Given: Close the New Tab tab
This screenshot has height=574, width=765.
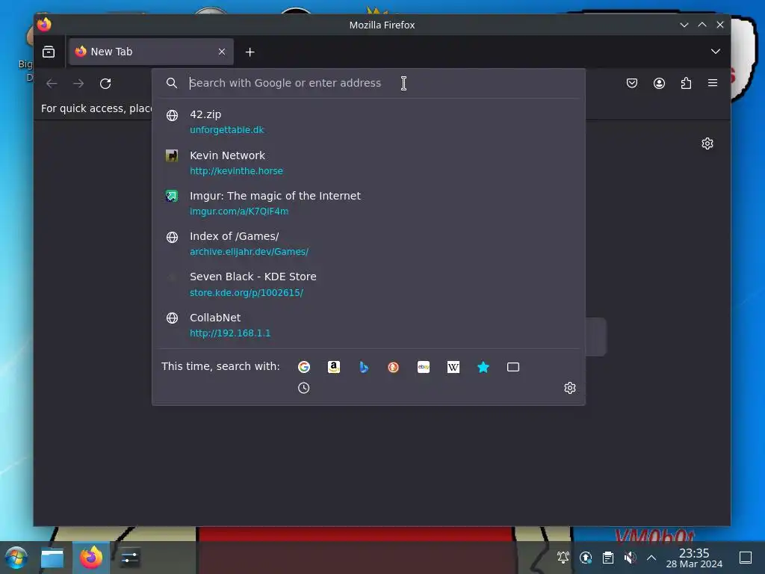Looking at the screenshot, I should (222, 52).
